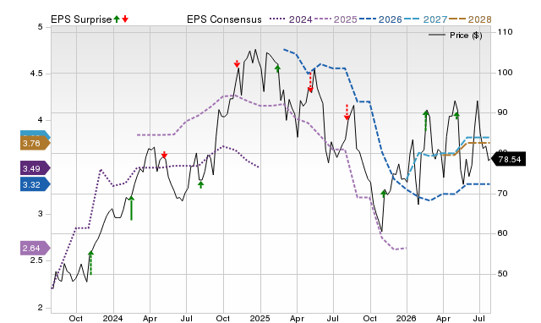Click the 2026 year label on the time axis

click(407, 318)
